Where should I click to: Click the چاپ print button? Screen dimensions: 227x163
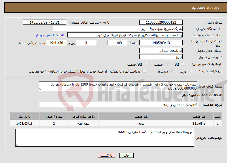tap(126, 155)
